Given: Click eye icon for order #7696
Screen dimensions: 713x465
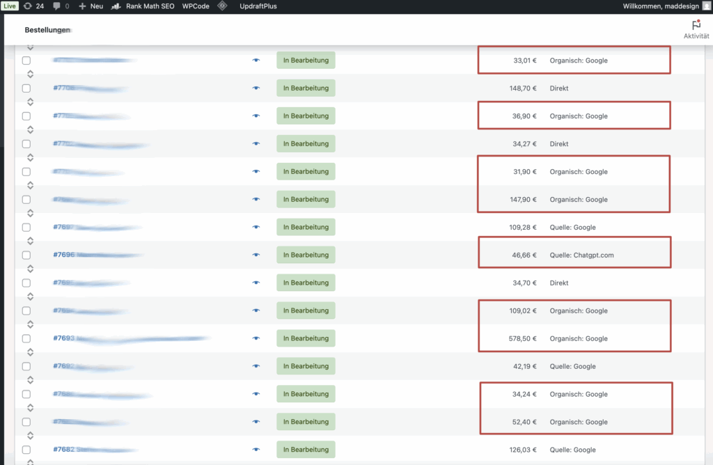Looking at the screenshot, I should [256, 255].
